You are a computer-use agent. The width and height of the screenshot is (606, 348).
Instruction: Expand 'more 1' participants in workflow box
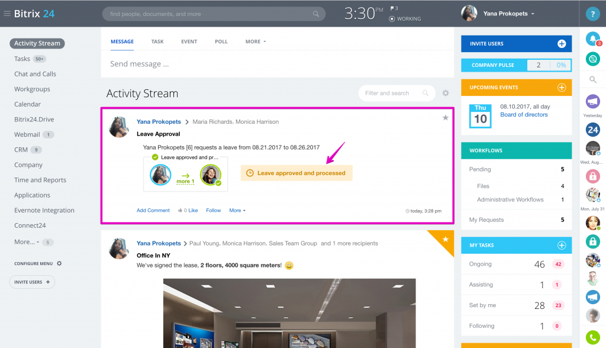click(185, 181)
